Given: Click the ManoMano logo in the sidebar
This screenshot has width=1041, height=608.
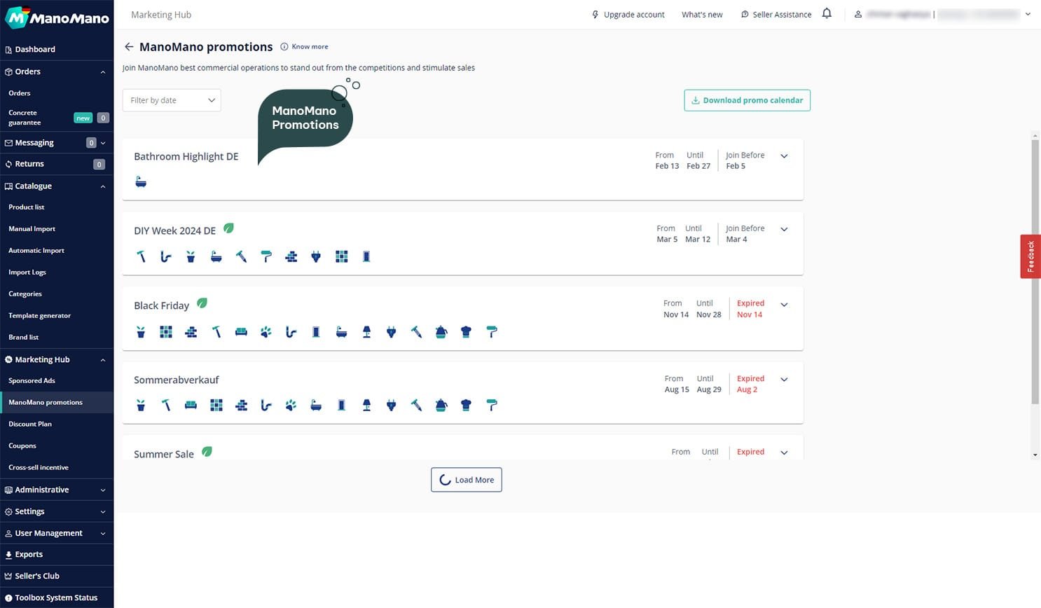Looking at the screenshot, I should tap(57, 18).
